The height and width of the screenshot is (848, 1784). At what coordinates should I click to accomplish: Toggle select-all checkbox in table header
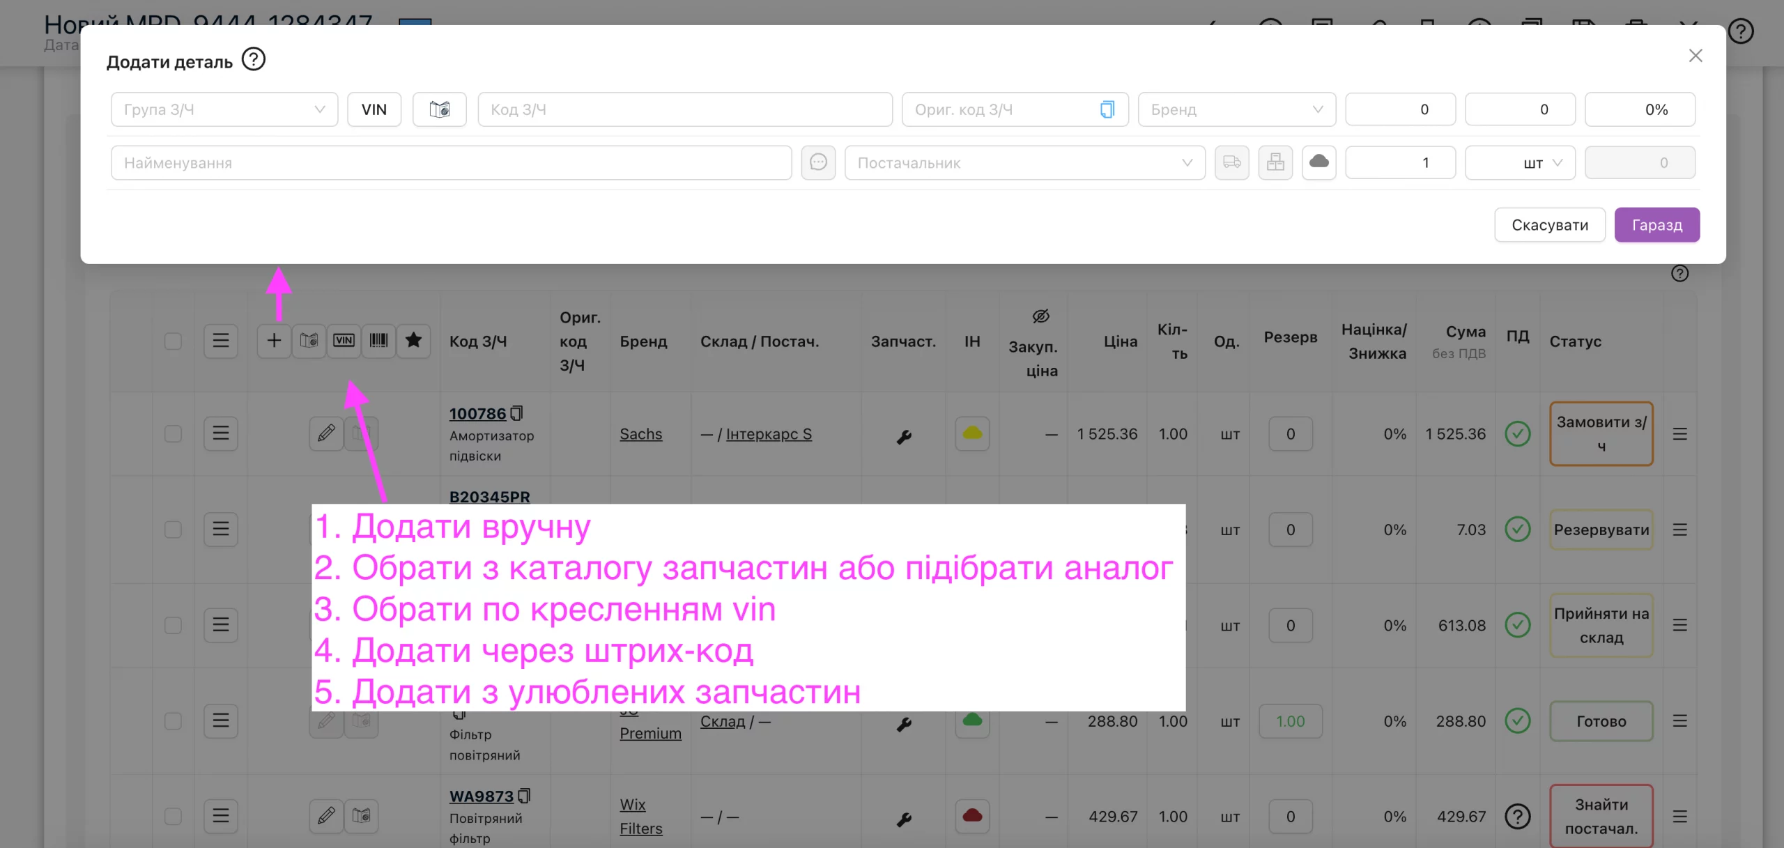[173, 341]
